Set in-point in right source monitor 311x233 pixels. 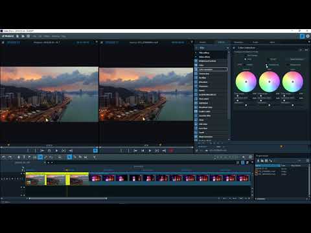coord(121,151)
